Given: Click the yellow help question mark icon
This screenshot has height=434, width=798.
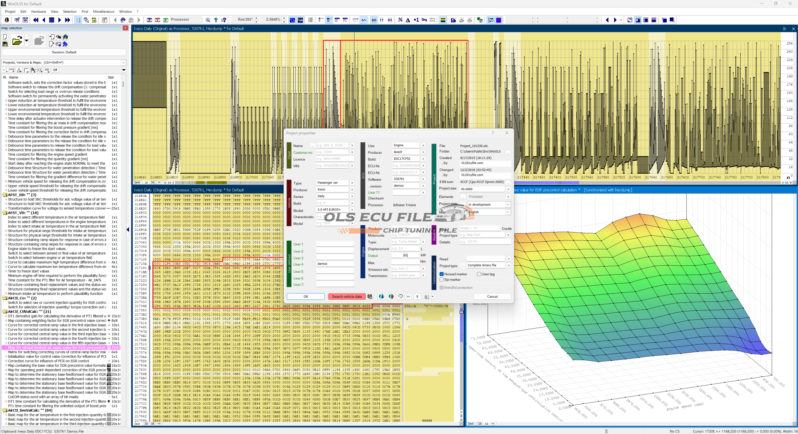Looking at the screenshot, I should [x=216, y=20].
